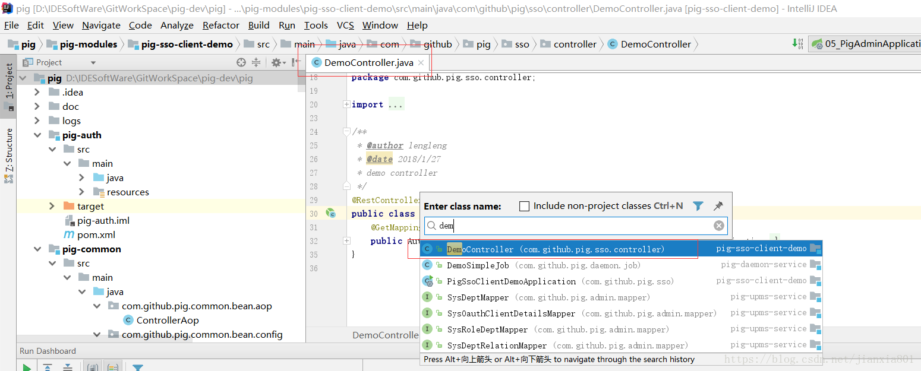Select ControllerAop in project tree
This screenshot has height=371, width=921.
point(168,320)
